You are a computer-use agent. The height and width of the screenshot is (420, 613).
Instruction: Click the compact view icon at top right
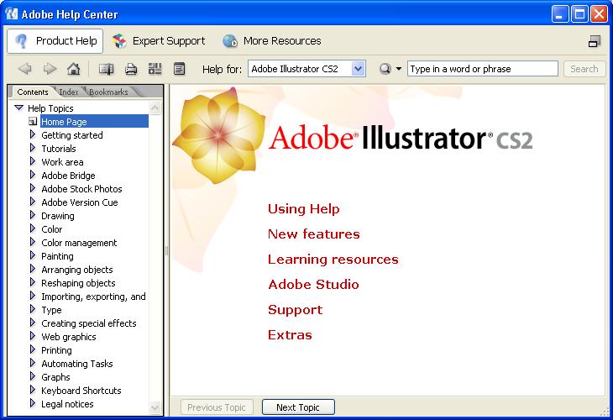coord(595,41)
